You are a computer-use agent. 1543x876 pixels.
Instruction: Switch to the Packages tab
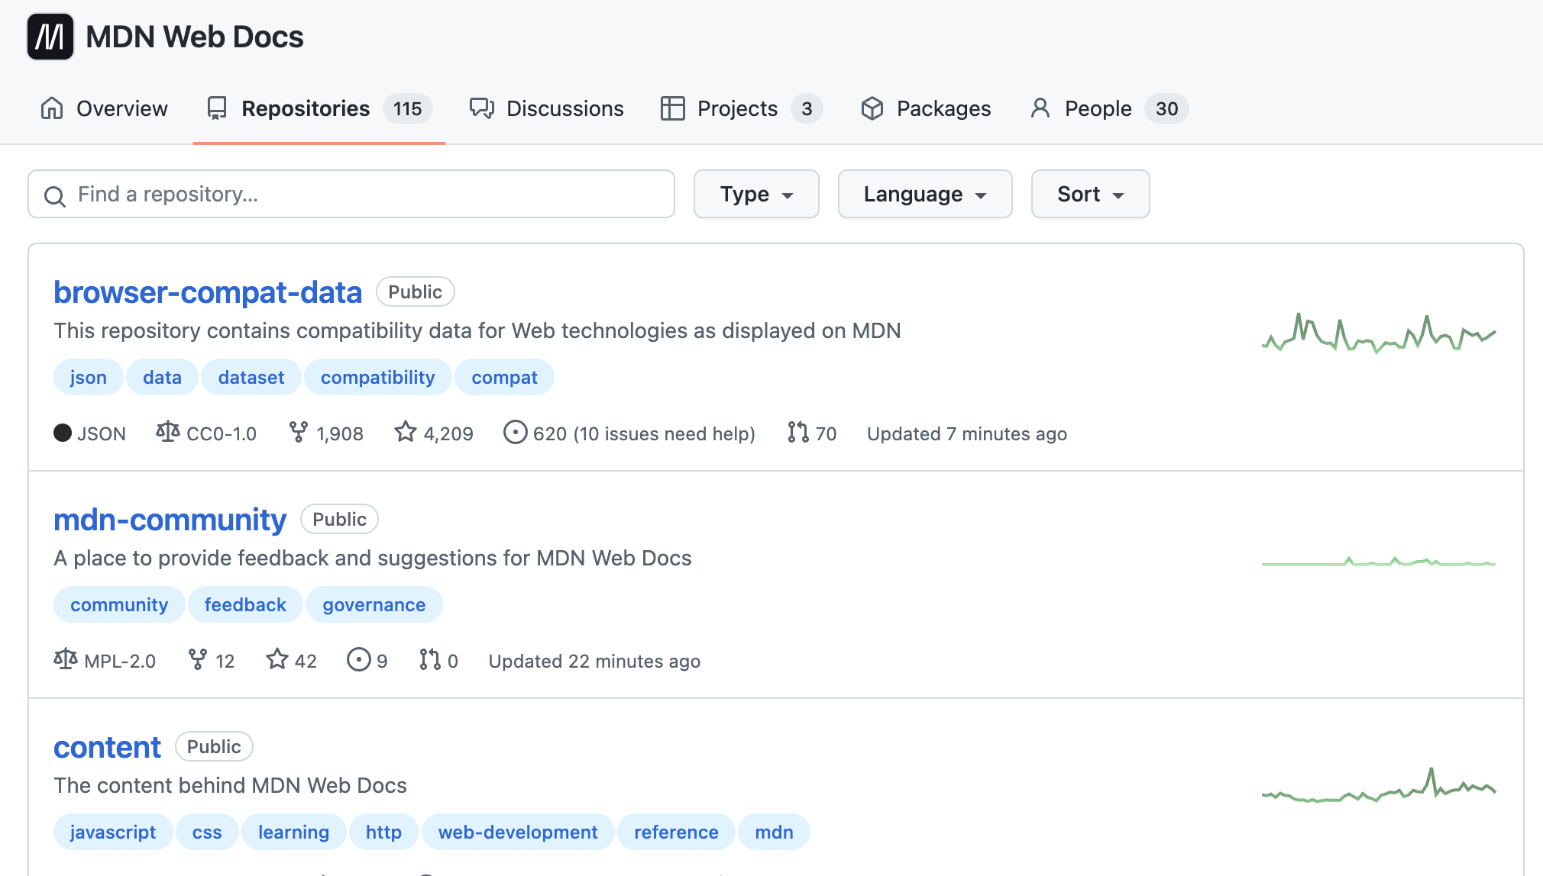(x=926, y=108)
